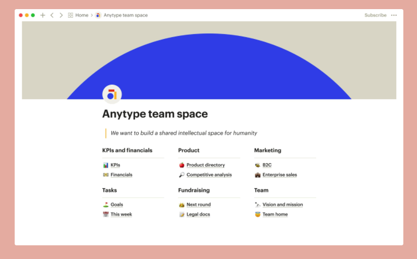This screenshot has height=259, width=417.
Task: Open the Home breadcrumb link
Action: [x=81, y=15]
